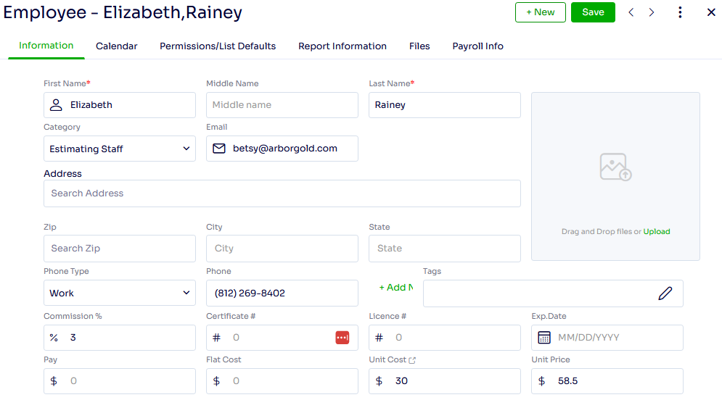
Task: Click the Commission % input field
Action: coord(120,338)
